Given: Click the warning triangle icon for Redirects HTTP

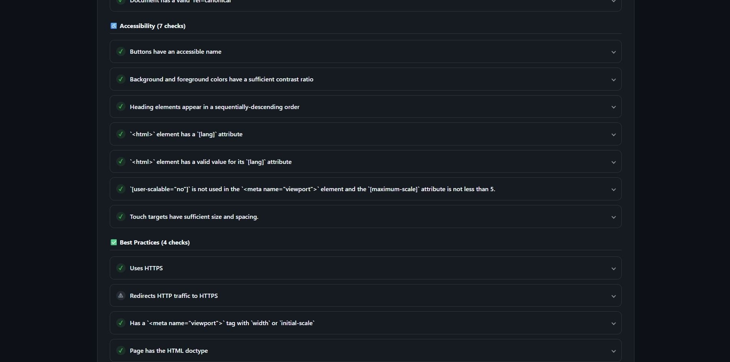Looking at the screenshot, I should coord(121,296).
